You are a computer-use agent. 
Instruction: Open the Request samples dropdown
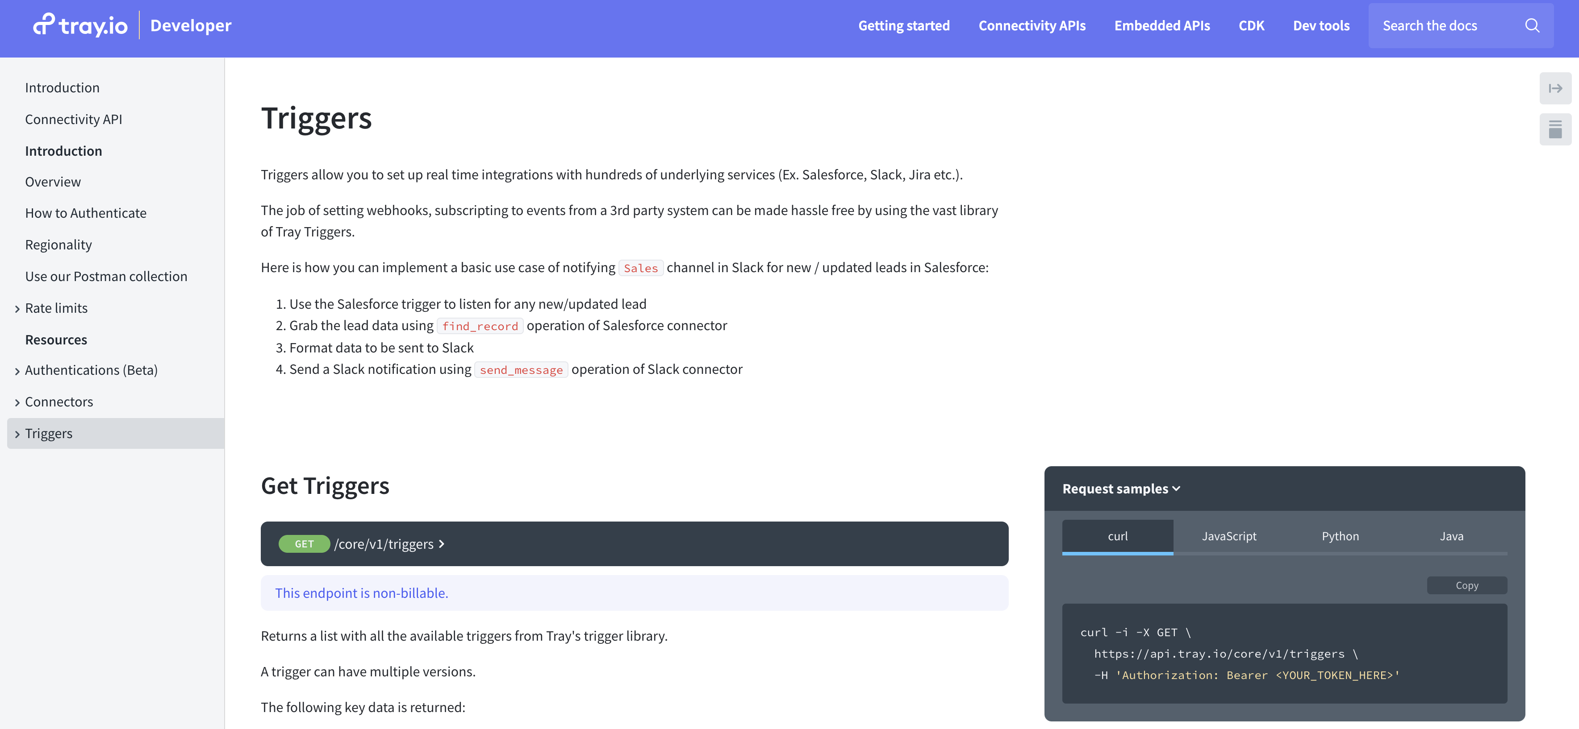click(x=1121, y=488)
